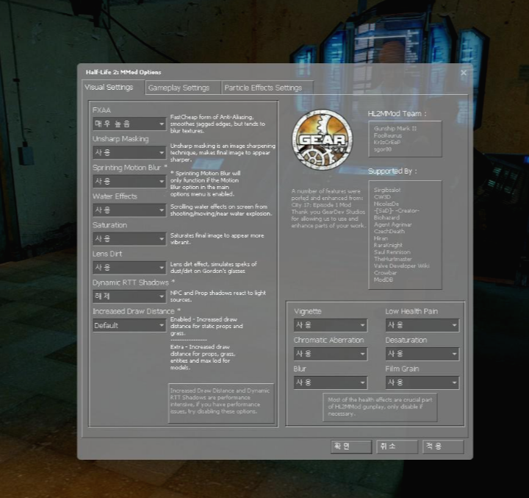The width and height of the screenshot is (529, 498).
Task: Select 'KrIsCrEaP' in team list
Action: (387, 142)
